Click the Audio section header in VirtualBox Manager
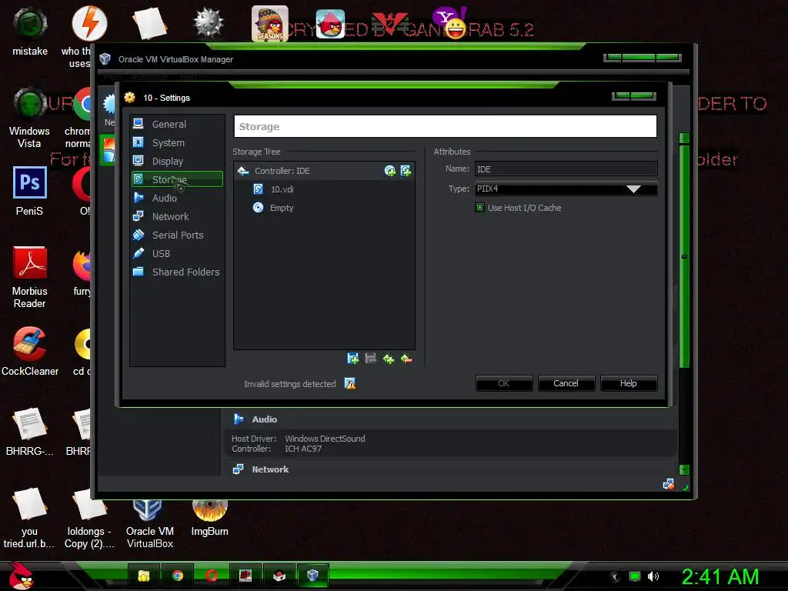The width and height of the screenshot is (788, 591). click(x=265, y=419)
